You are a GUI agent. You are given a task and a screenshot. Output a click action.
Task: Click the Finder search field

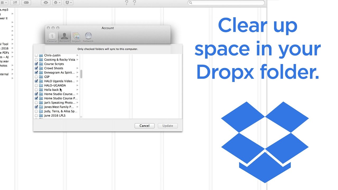pos(226,3)
